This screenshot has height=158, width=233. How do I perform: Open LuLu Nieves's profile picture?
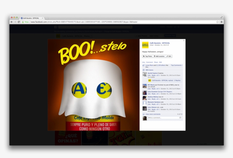point(145,108)
